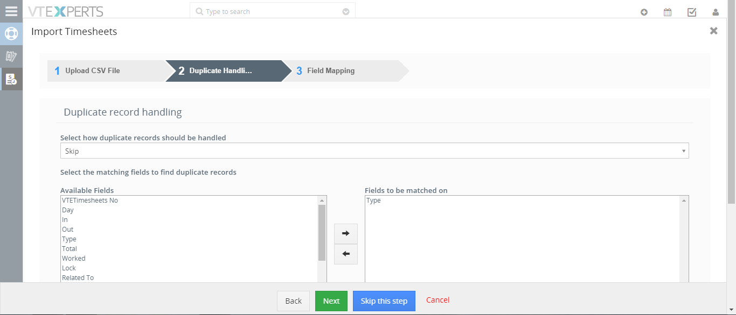Expand the Skip duplicate handling dropdown

(374, 151)
